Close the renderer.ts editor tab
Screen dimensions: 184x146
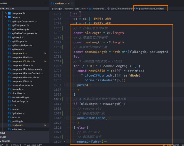72,4
